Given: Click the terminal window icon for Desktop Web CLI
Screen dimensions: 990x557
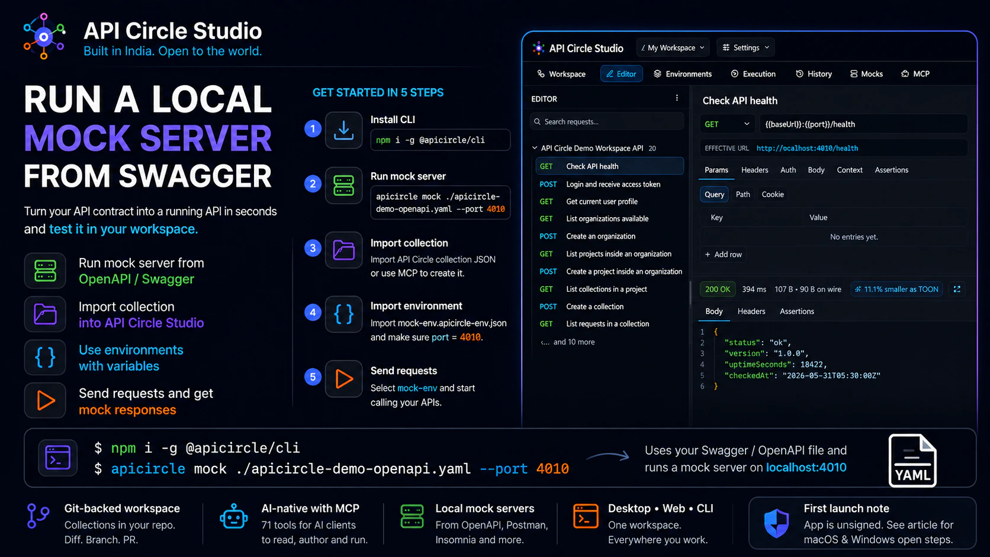Looking at the screenshot, I should [585, 516].
